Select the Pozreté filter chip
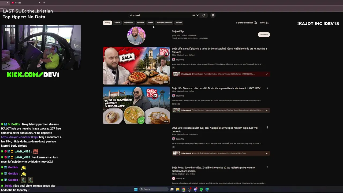The image size is (343, 193). tap(140, 23)
